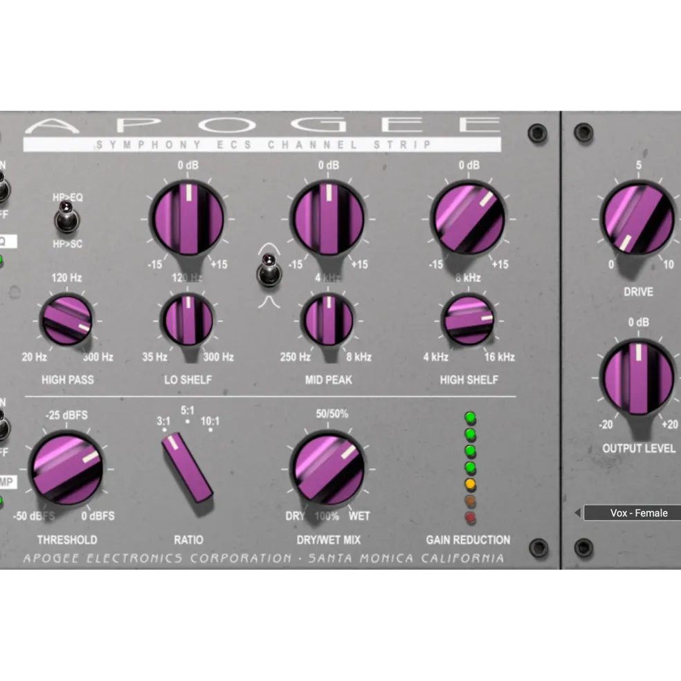
Task: Click the wide bell curve icon
Action: point(269,250)
